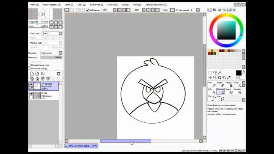Choose the line Color tool
This screenshot has height=154, width=274.
click(x=238, y=84)
